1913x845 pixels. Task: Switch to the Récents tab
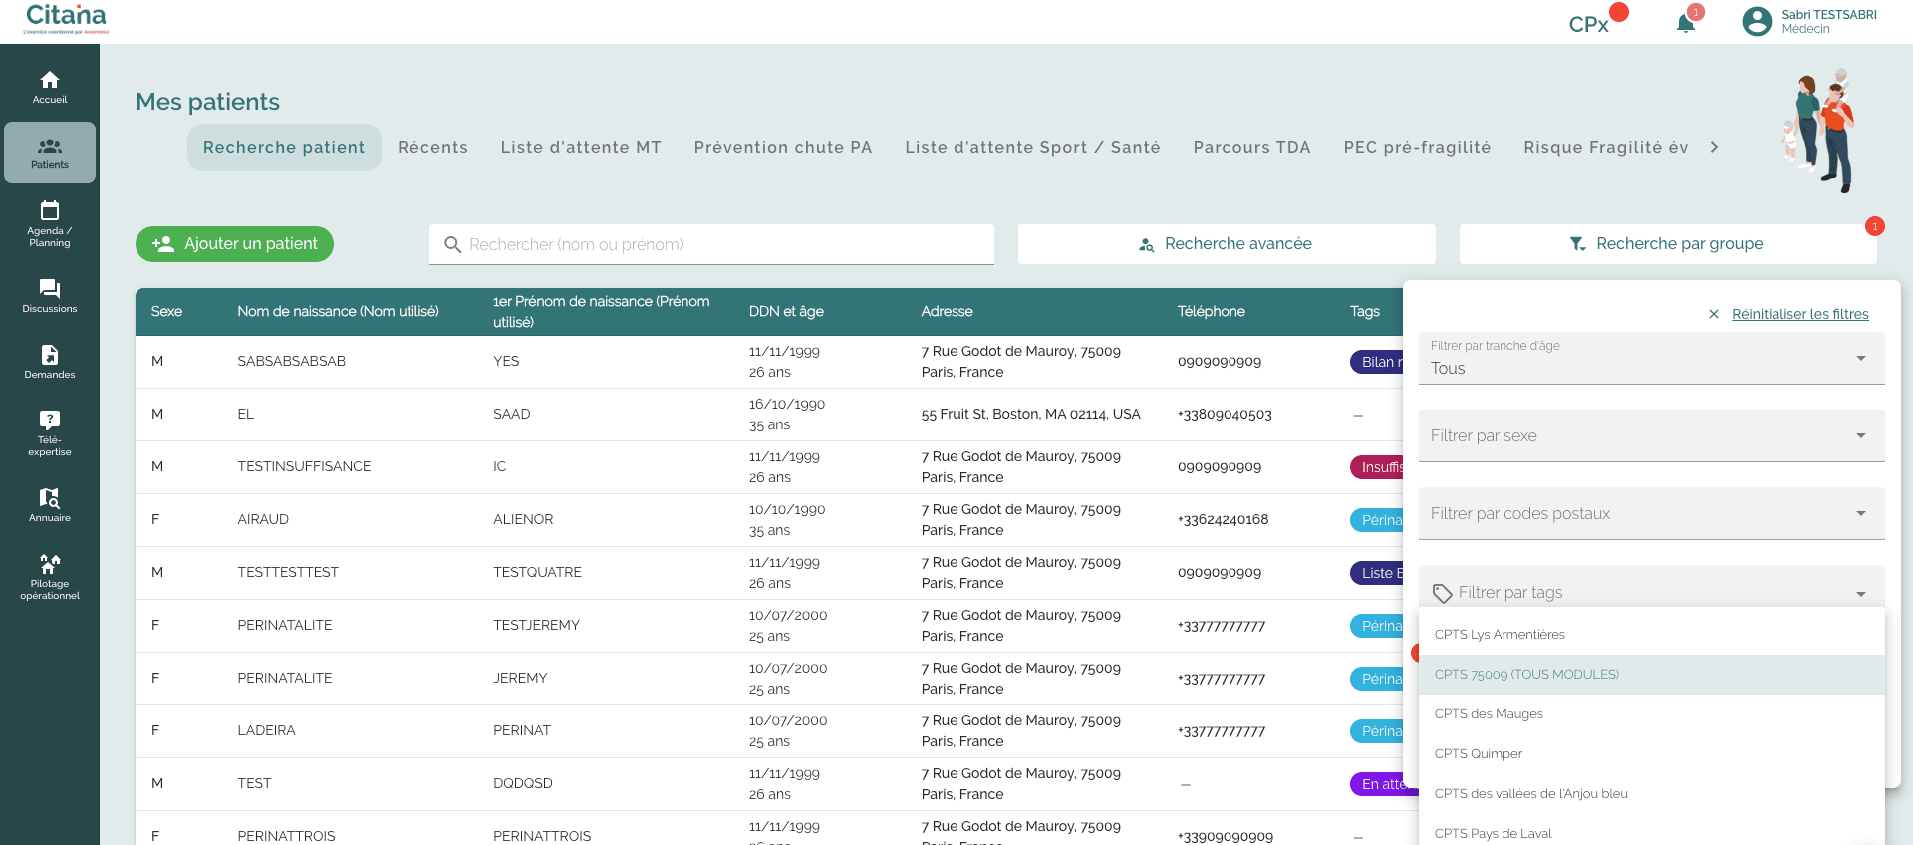(432, 147)
